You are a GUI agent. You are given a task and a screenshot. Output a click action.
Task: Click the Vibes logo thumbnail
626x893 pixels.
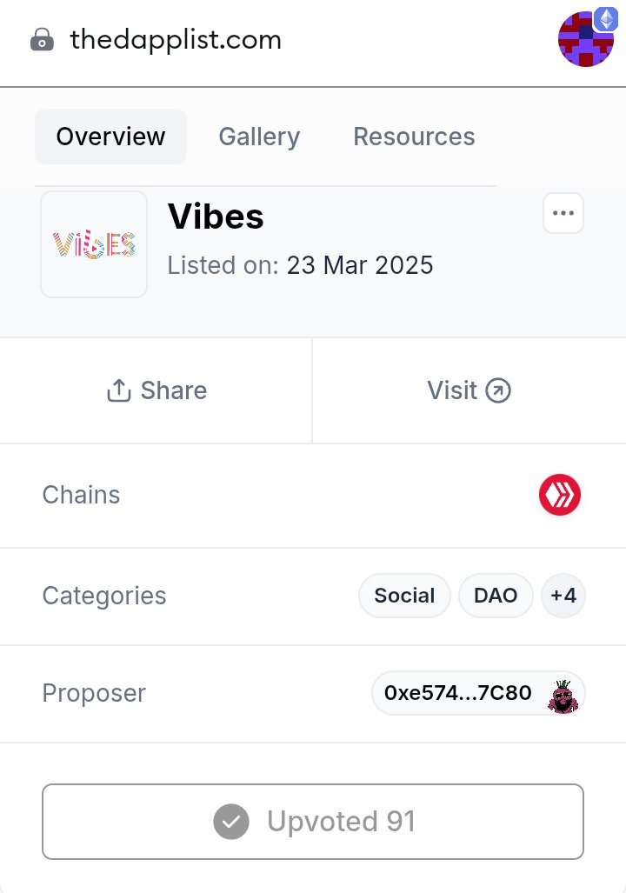(94, 244)
